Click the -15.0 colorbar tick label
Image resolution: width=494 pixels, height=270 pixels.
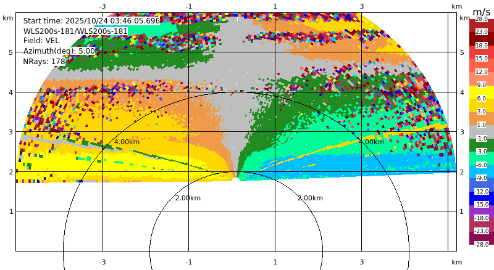[482, 205]
